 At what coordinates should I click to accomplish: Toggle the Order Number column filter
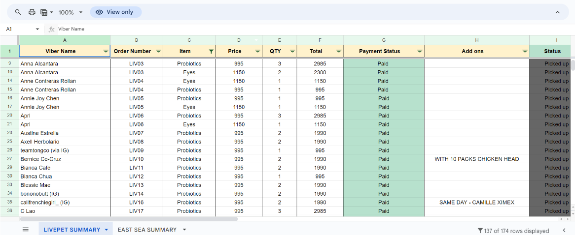click(x=158, y=51)
